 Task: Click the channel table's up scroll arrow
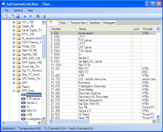(158, 28)
